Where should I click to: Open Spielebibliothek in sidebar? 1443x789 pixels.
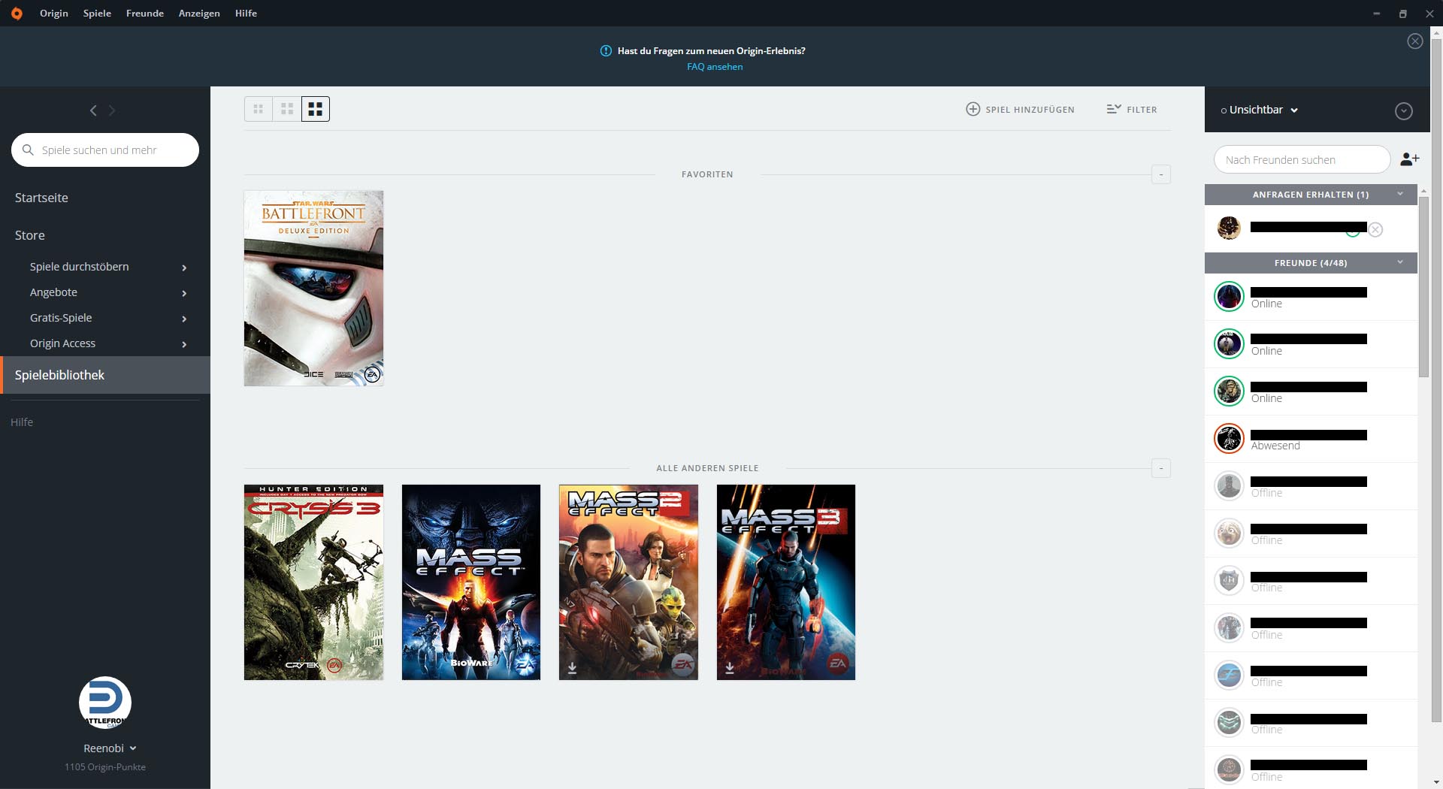coord(105,375)
